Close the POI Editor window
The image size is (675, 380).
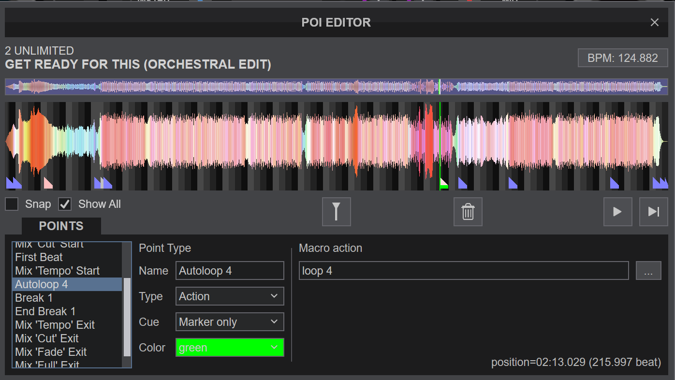point(655,22)
